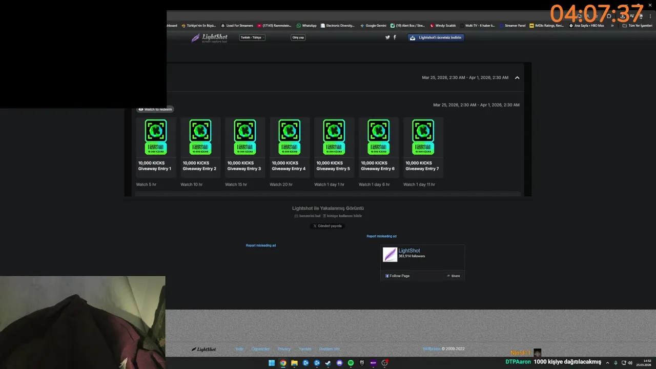656x369 pixels.
Task: Open the Windows Start menu
Action: (x=272, y=363)
